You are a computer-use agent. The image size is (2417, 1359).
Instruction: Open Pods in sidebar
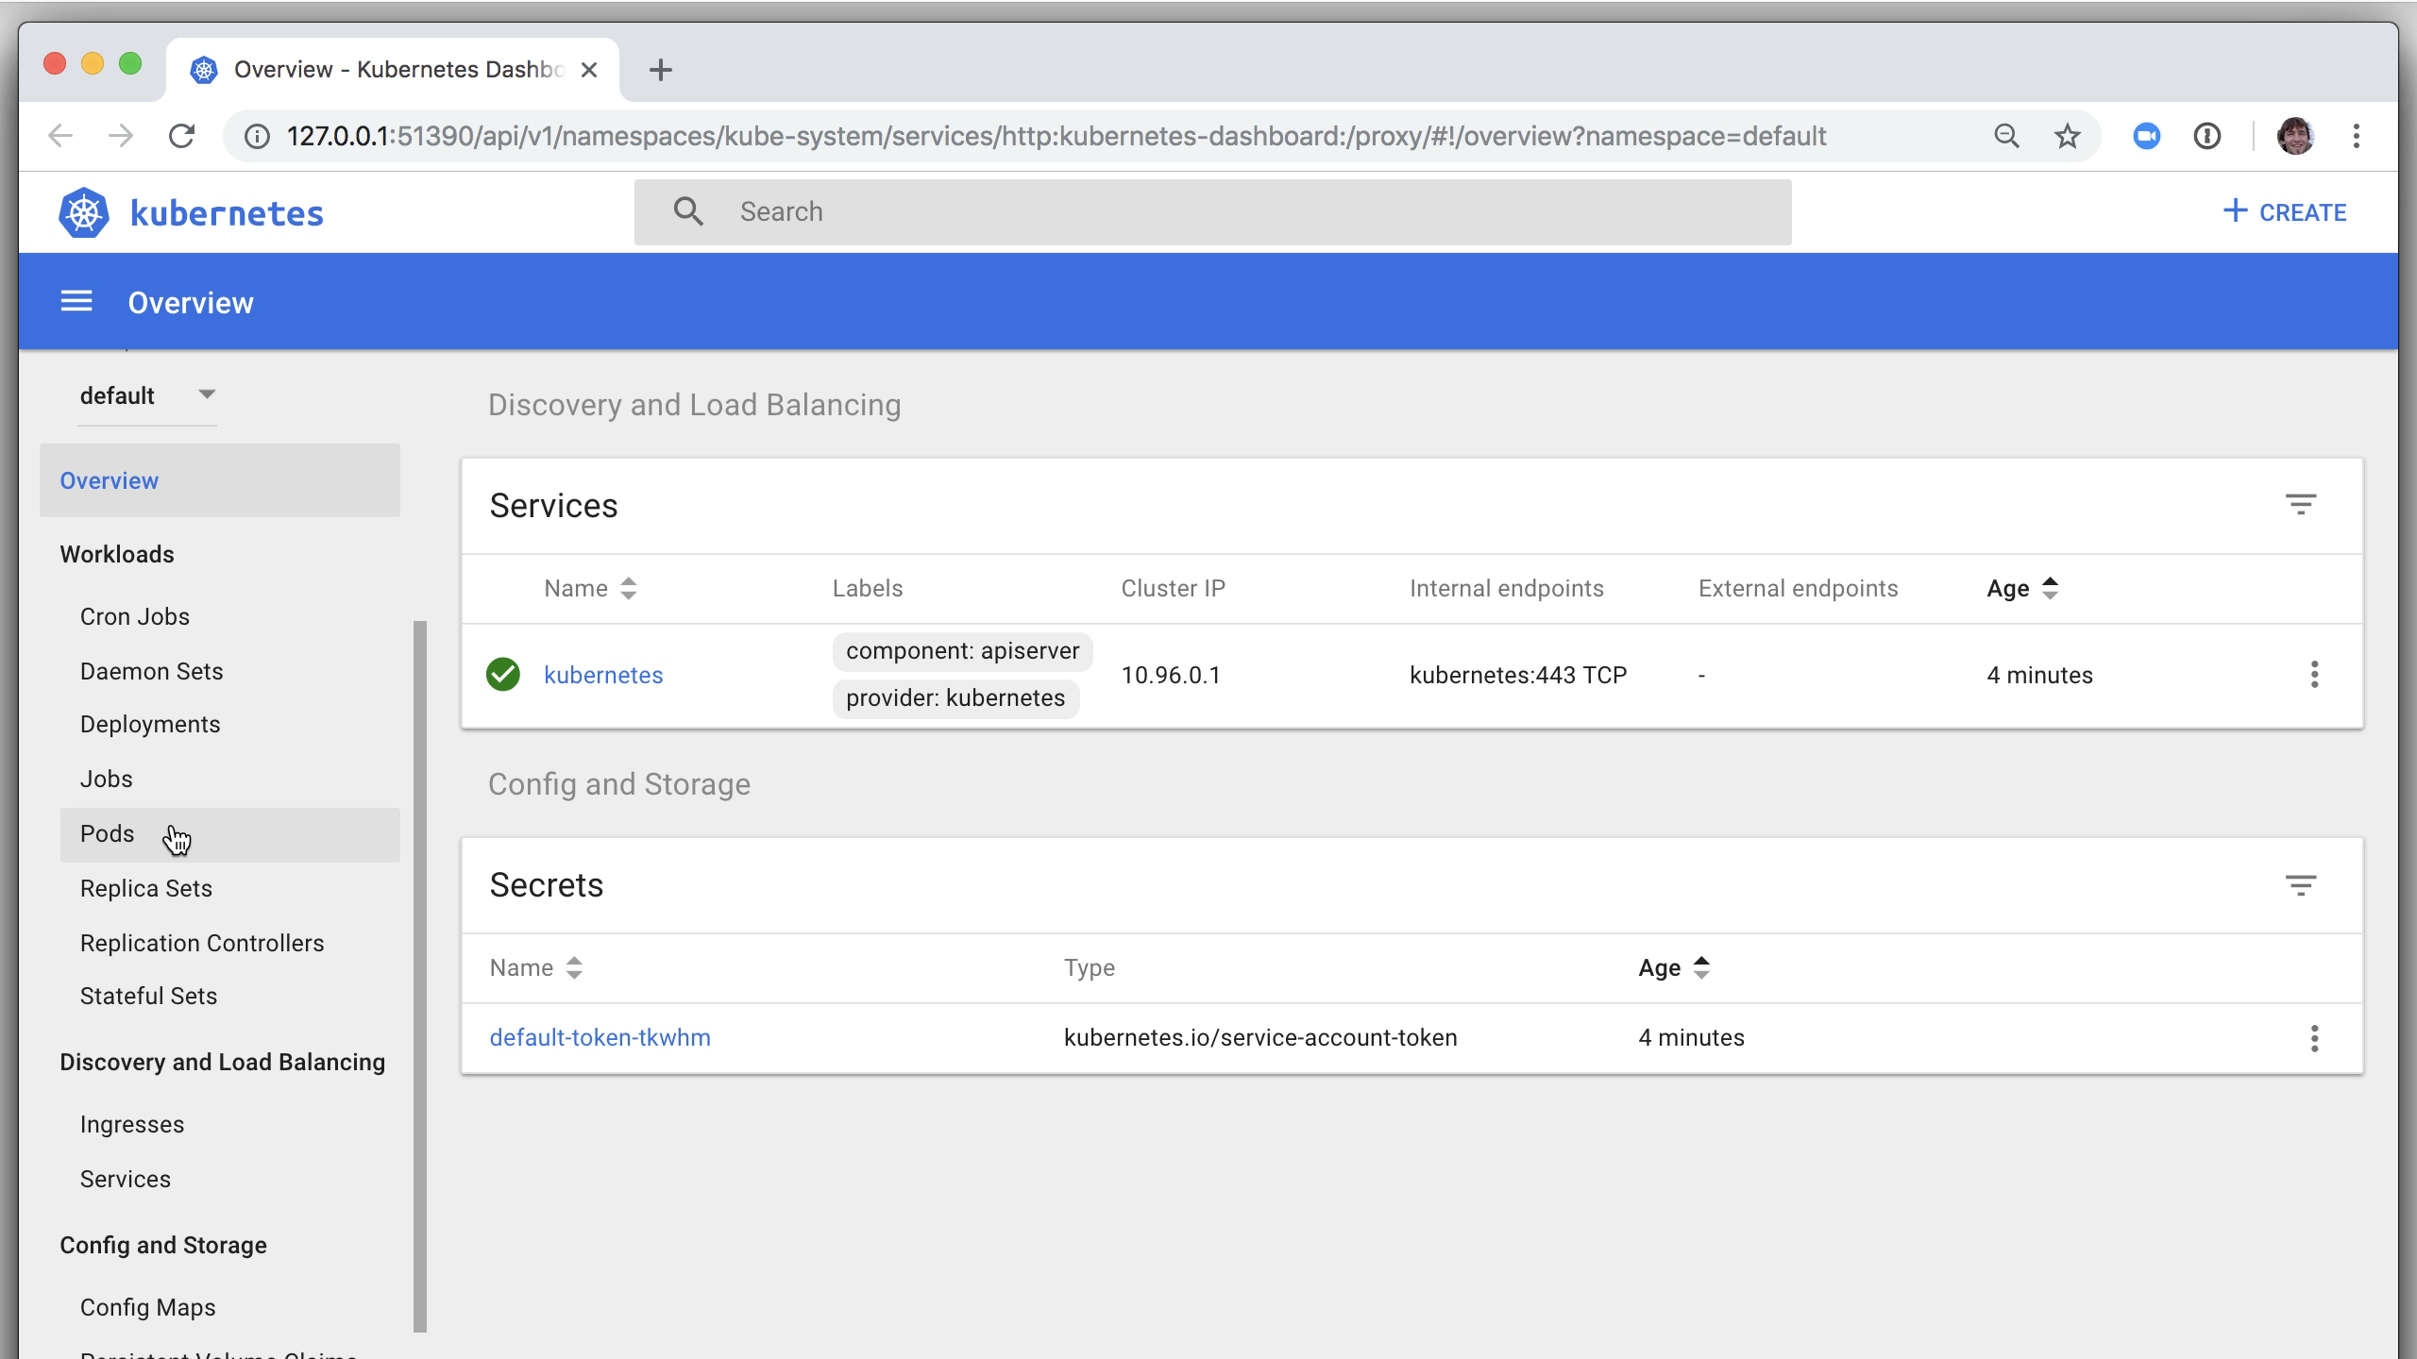[229, 834]
